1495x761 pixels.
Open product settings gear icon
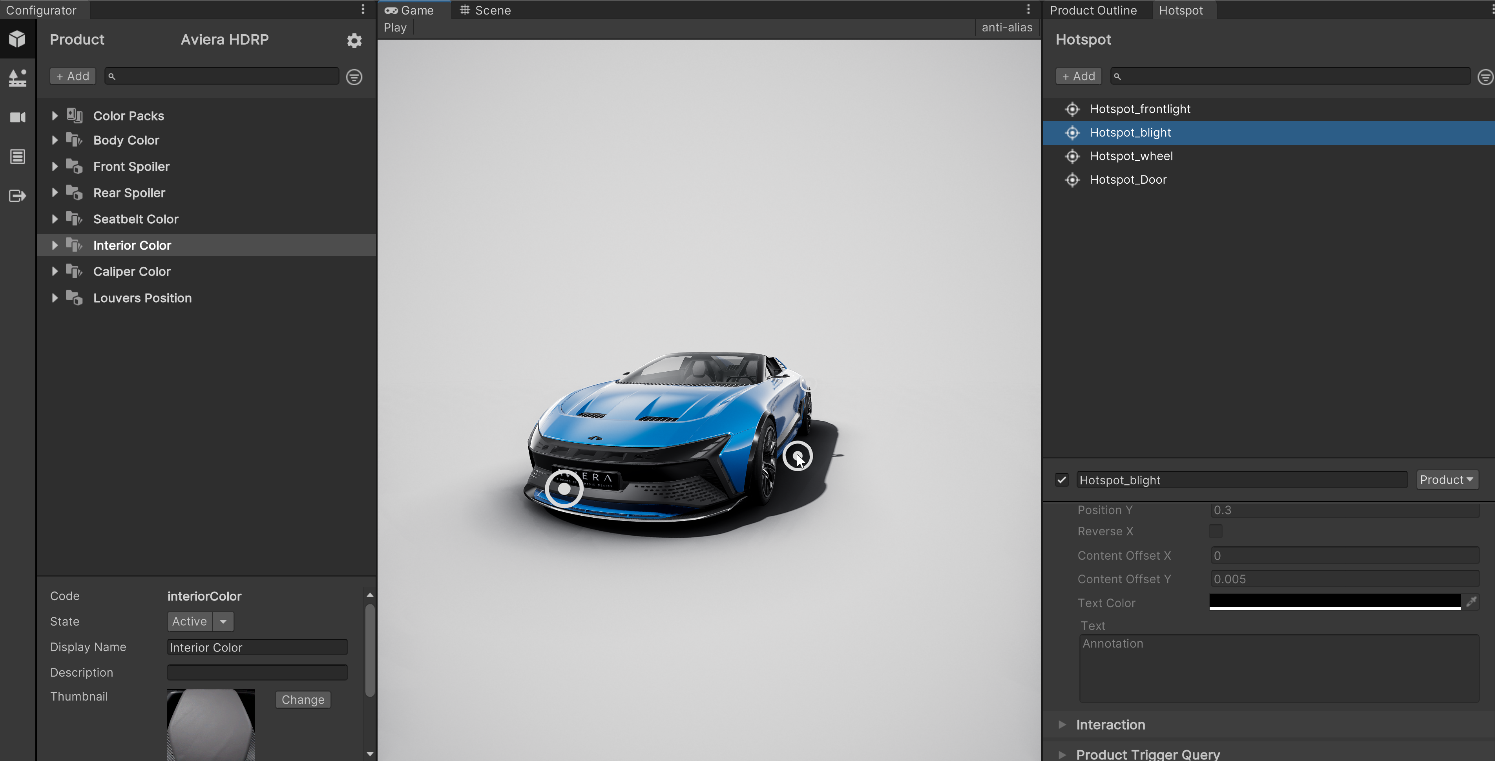point(354,41)
